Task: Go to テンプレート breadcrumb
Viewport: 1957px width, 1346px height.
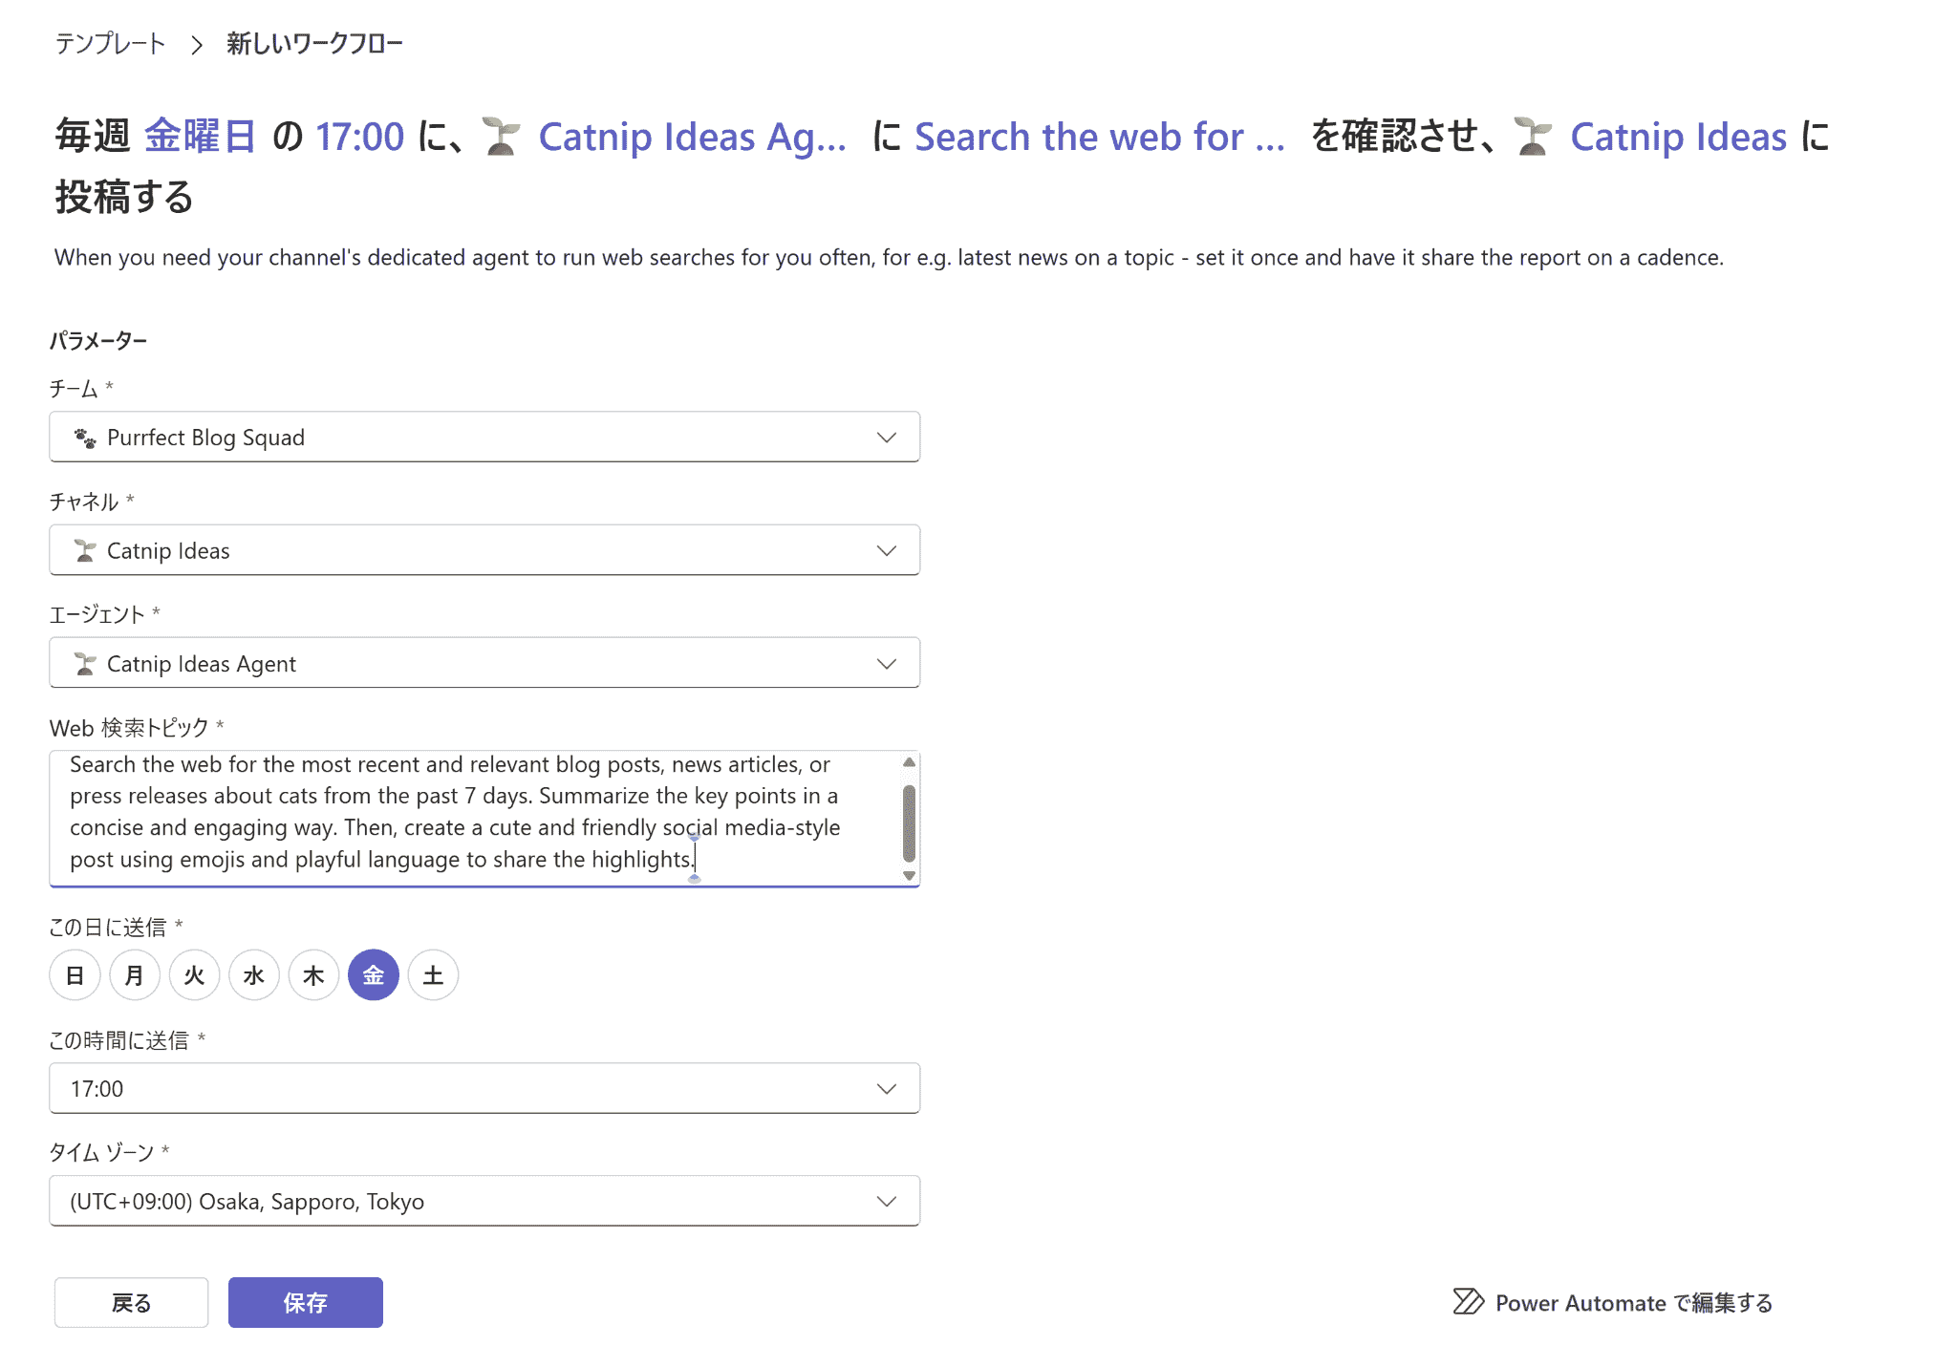Action: 110,44
